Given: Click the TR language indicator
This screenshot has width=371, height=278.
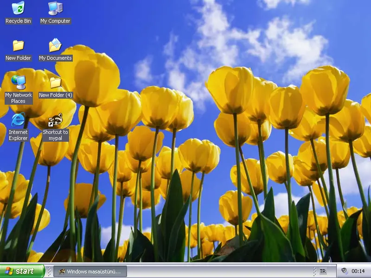Looking at the screenshot, I should pyautogui.click(x=322, y=271).
